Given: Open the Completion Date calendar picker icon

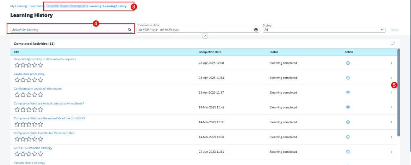Looking at the screenshot, I should click(256, 30).
